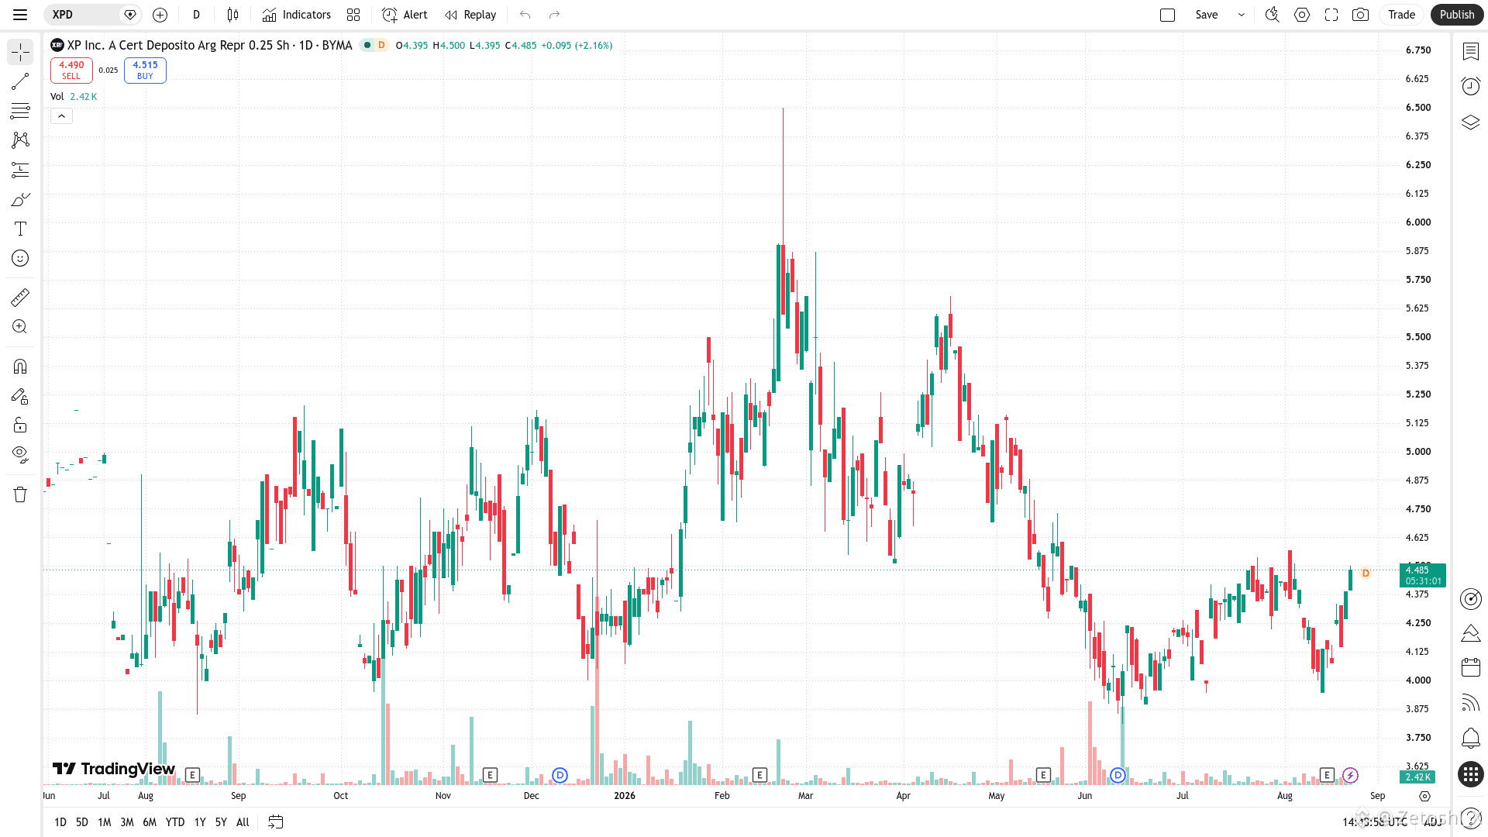Screen dimensions: 1488x837
Task: Open the main hamburger menu
Action: point(20,15)
